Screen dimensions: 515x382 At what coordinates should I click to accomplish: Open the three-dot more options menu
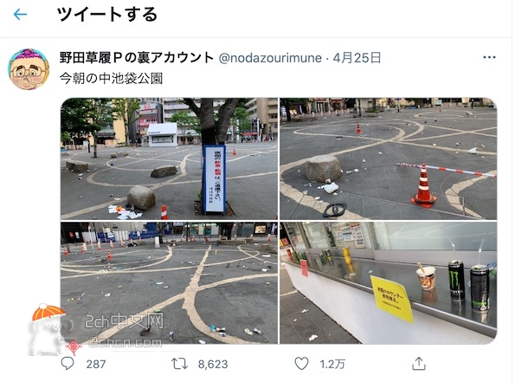pos(489,57)
